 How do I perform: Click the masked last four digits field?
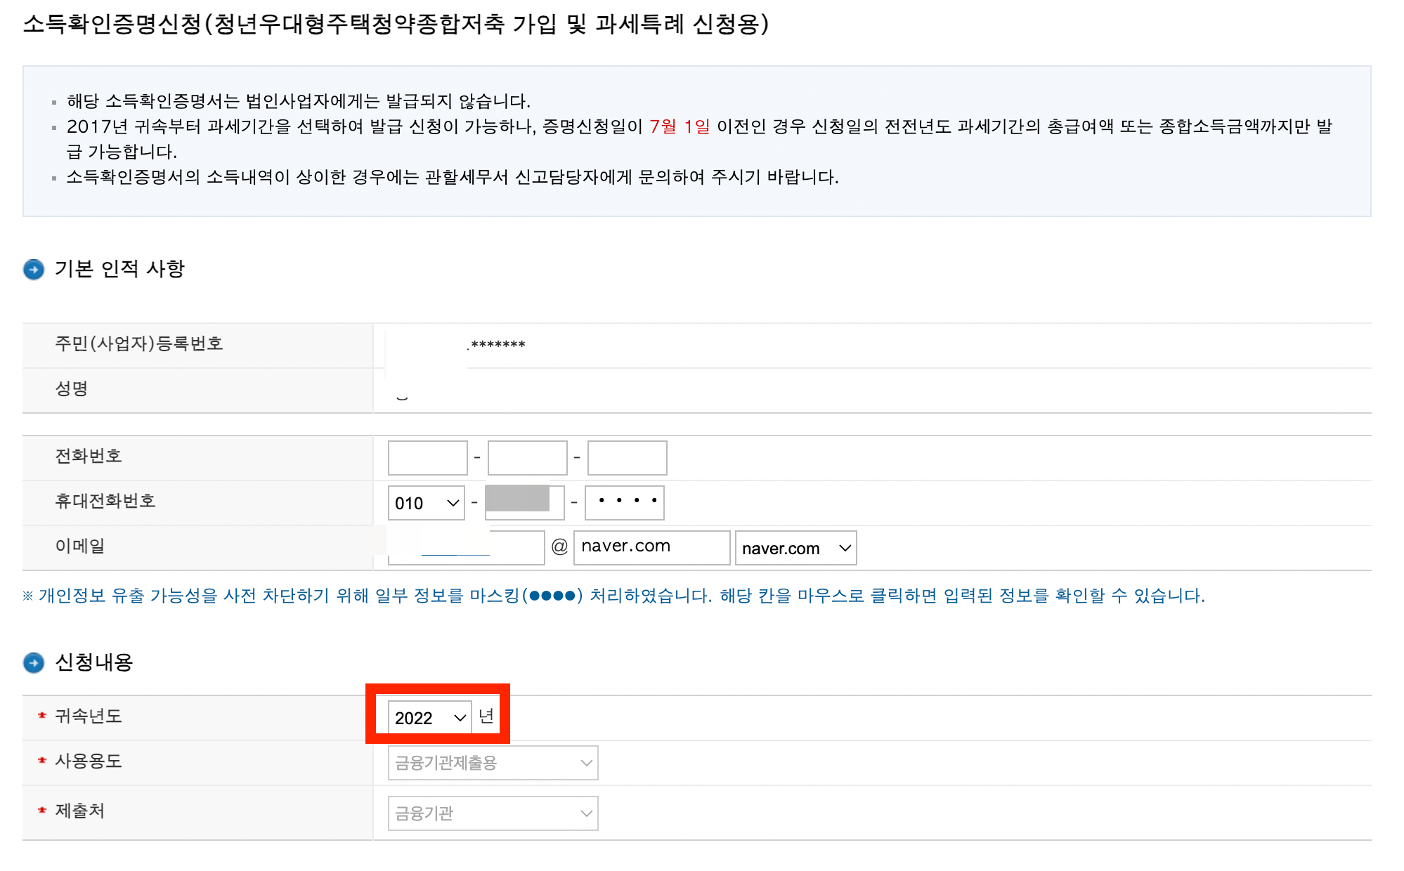pos(625,503)
